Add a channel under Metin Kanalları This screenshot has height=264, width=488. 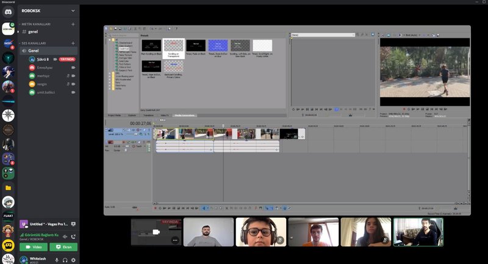pos(73,24)
